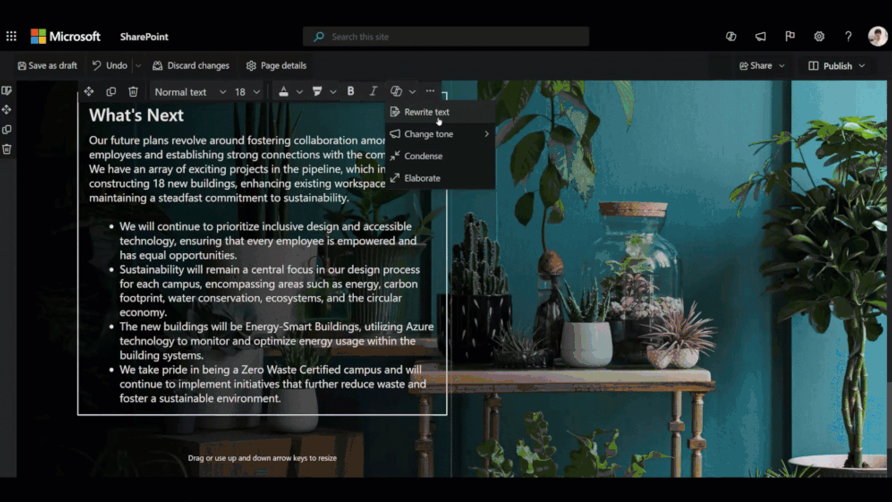Open the settings gear icon
The width and height of the screenshot is (892, 502).
(x=819, y=36)
